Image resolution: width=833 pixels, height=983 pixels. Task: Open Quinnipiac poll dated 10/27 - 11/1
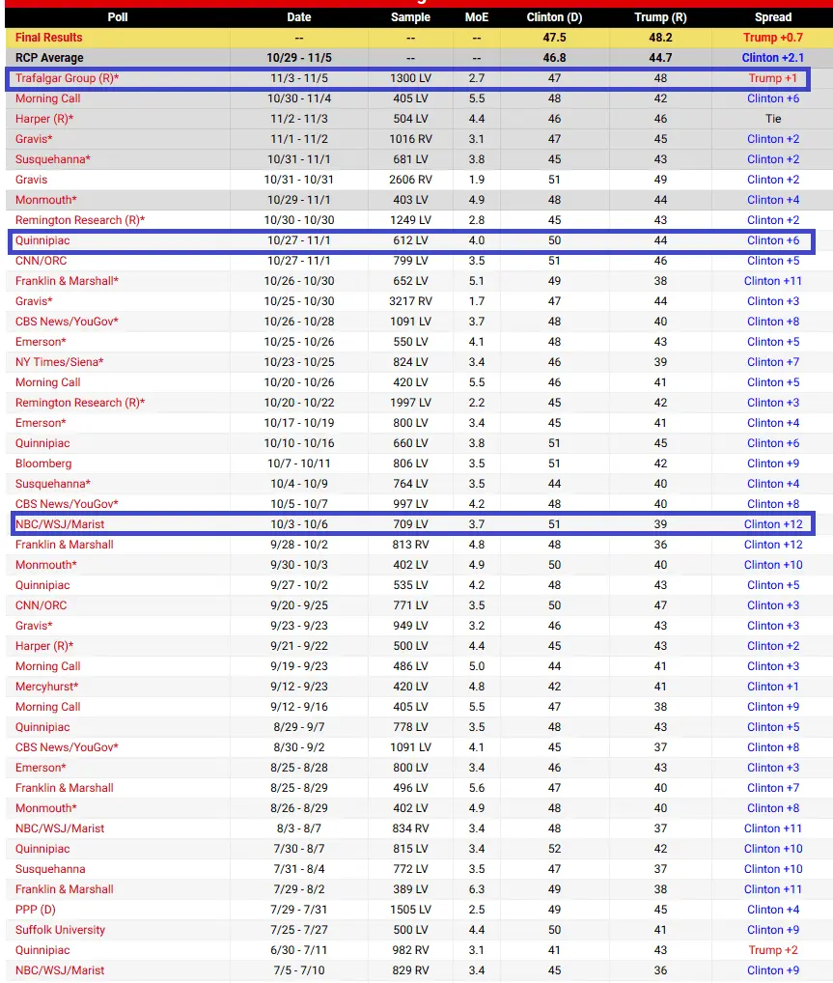pos(42,240)
